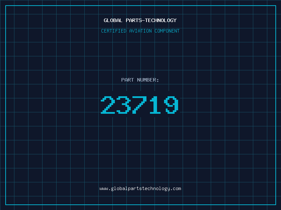The image size is (281, 210).
Task: Select the CERTIFIED AVIATION COMPONENT subtitle
Action: [x=140, y=31]
